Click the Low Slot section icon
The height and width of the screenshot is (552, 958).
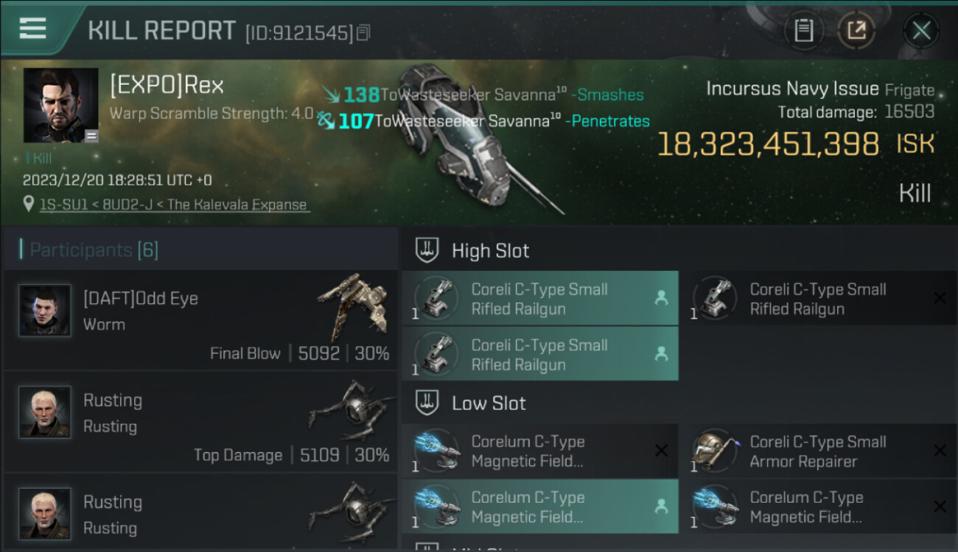click(x=427, y=403)
